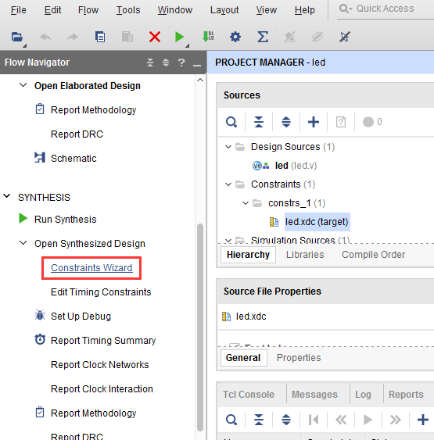This screenshot has height=440, width=434.
Task: Click Run Synthesis
Action: pyautogui.click(x=66, y=219)
